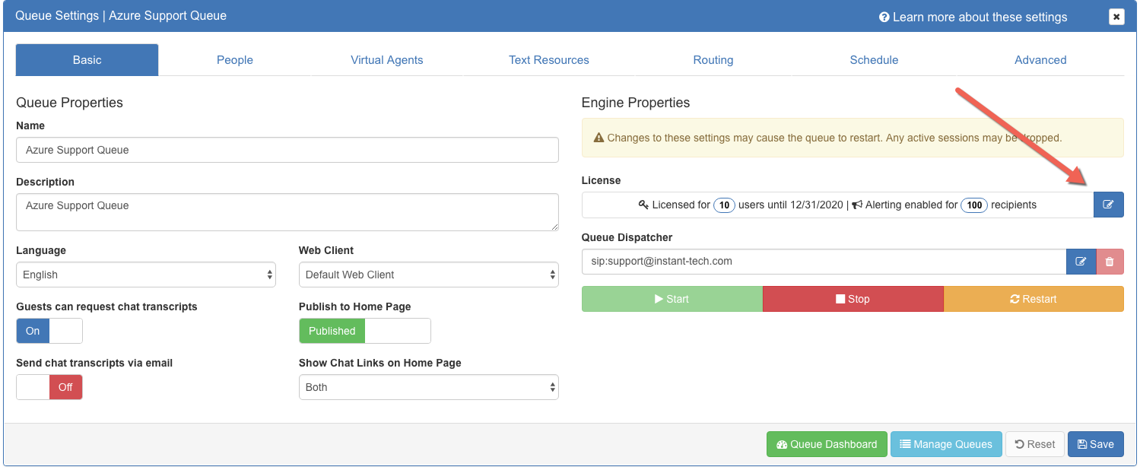The image size is (1140, 470).
Task: Click the license info text showing 12/31/2020
Action: point(837,205)
